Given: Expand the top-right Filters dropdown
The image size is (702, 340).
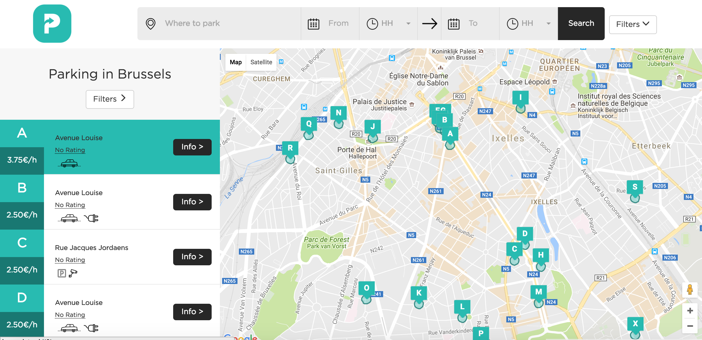Looking at the screenshot, I should (x=633, y=24).
